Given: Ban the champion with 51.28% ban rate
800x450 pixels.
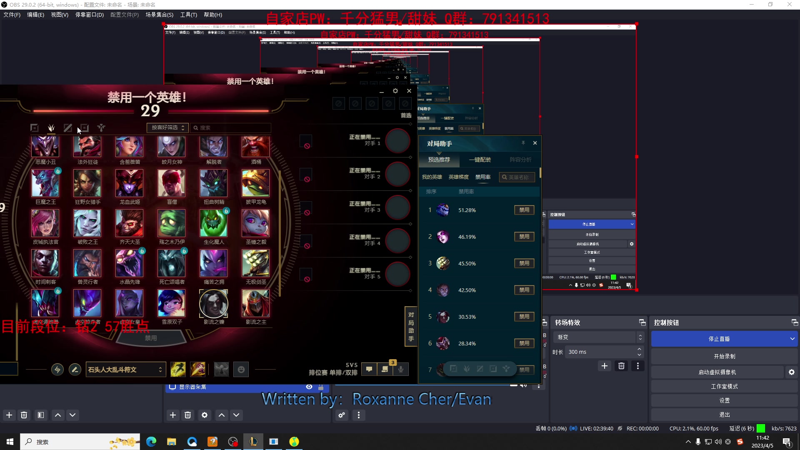Looking at the screenshot, I should coord(524,210).
